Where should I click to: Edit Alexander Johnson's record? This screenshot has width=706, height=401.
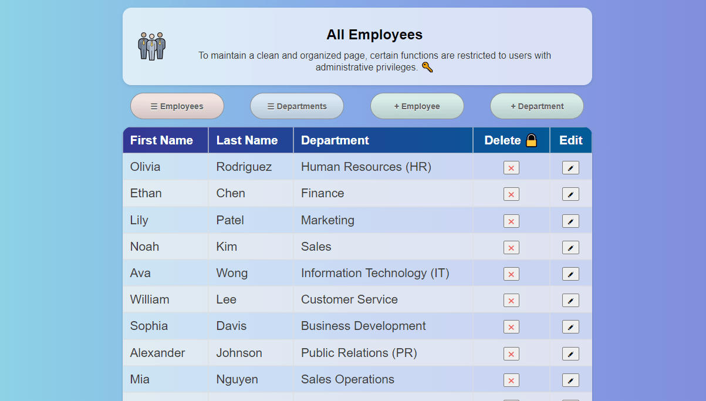coord(570,354)
